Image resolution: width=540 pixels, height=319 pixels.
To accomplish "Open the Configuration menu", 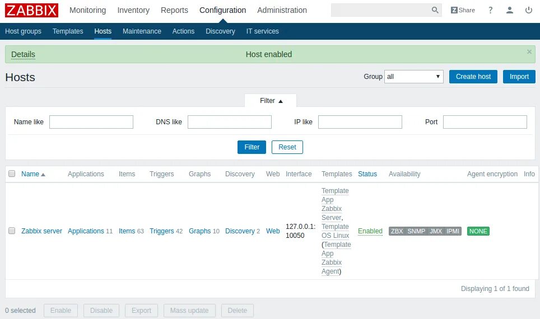I will pyautogui.click(x=222, y=10).
